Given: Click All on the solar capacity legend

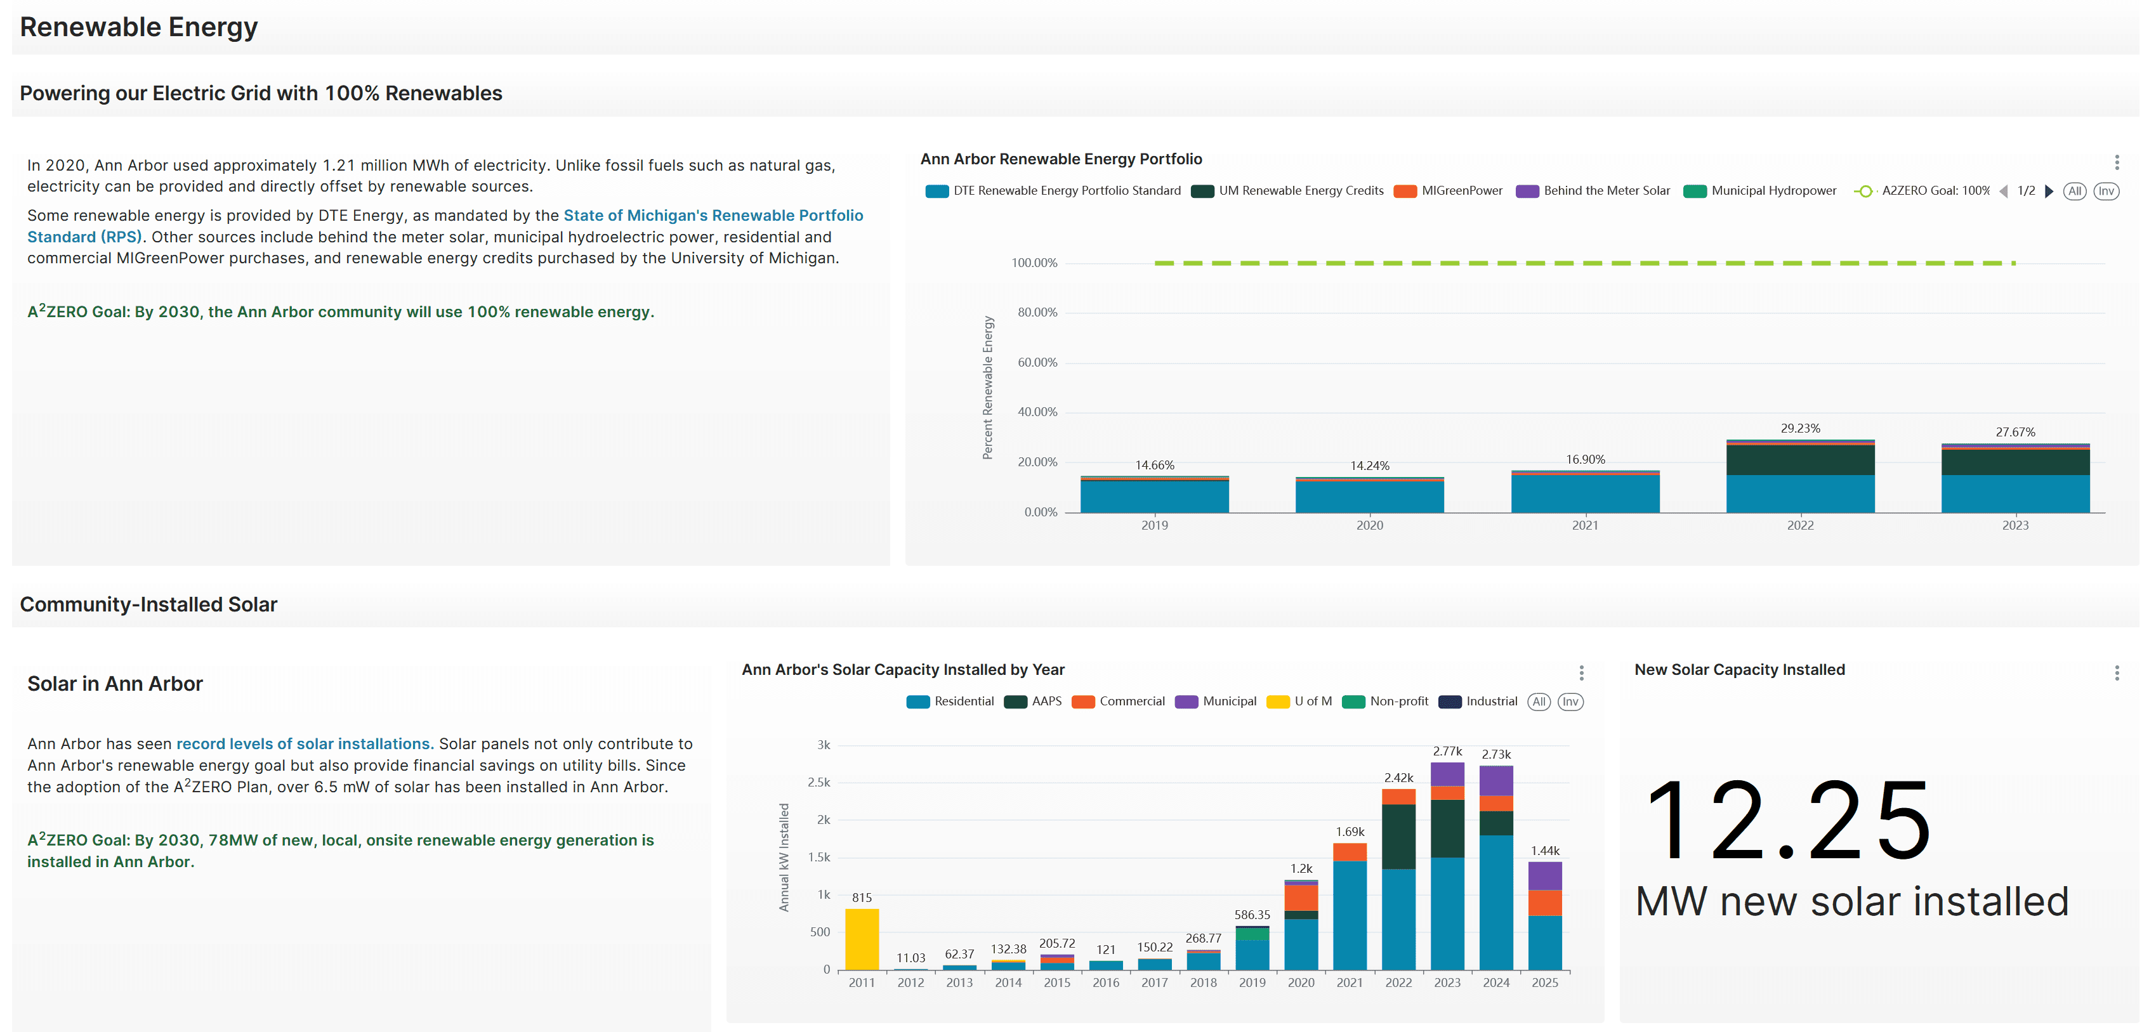Looking at the screenshot, I should click(1539, 702).
